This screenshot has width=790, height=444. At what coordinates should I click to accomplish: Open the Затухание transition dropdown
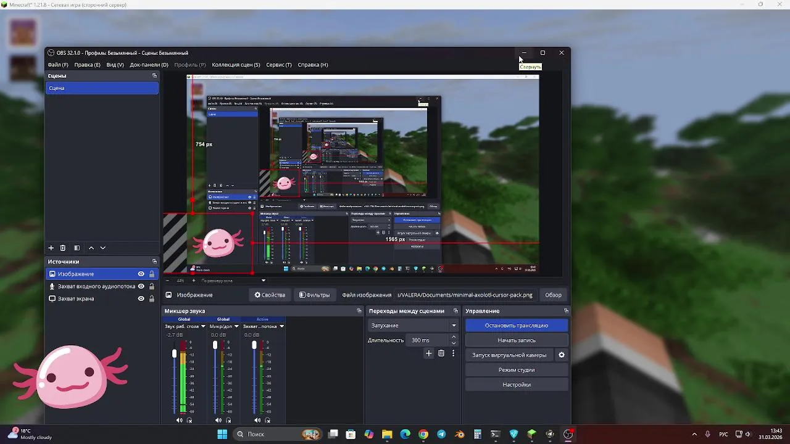pyautogui.click(x=414, y=326)
